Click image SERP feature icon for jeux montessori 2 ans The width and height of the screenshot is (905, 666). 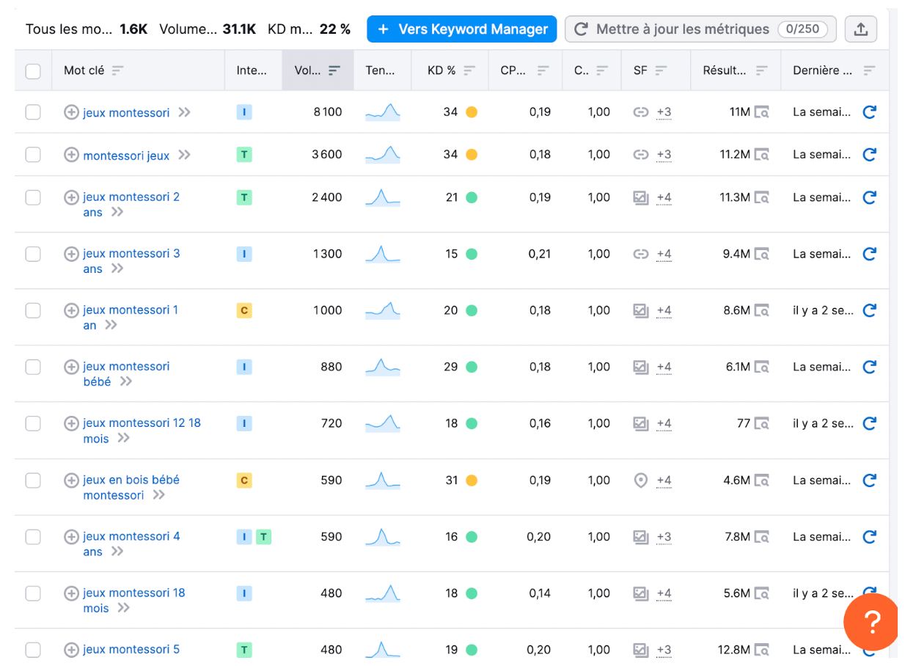(641, 197)
